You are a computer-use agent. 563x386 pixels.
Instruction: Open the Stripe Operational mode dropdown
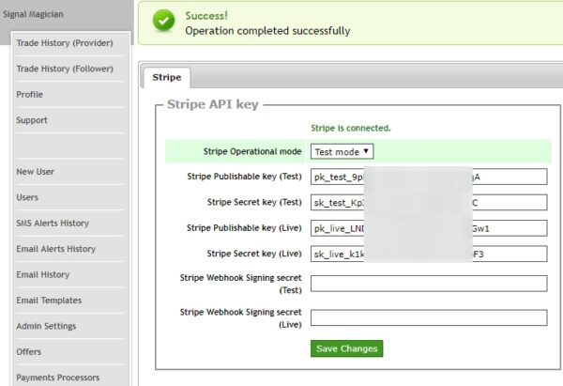(x=342, y=151)
